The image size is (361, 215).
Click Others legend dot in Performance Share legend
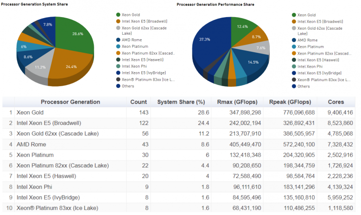click(294, 86)
